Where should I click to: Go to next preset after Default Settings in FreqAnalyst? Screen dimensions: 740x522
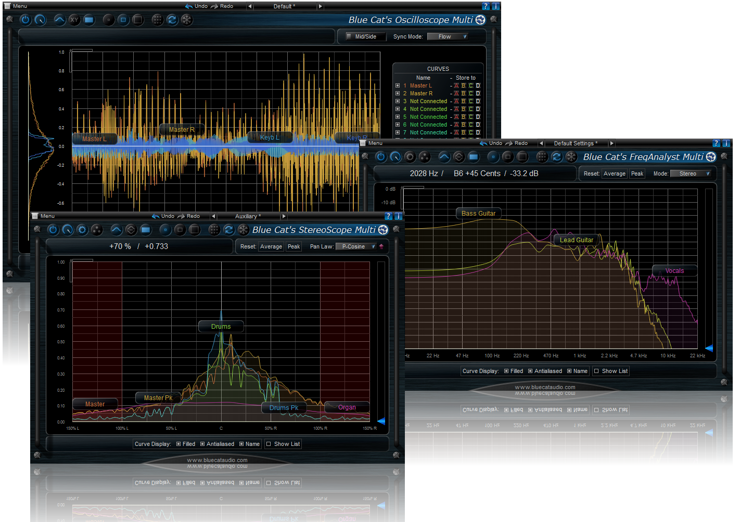612,143
